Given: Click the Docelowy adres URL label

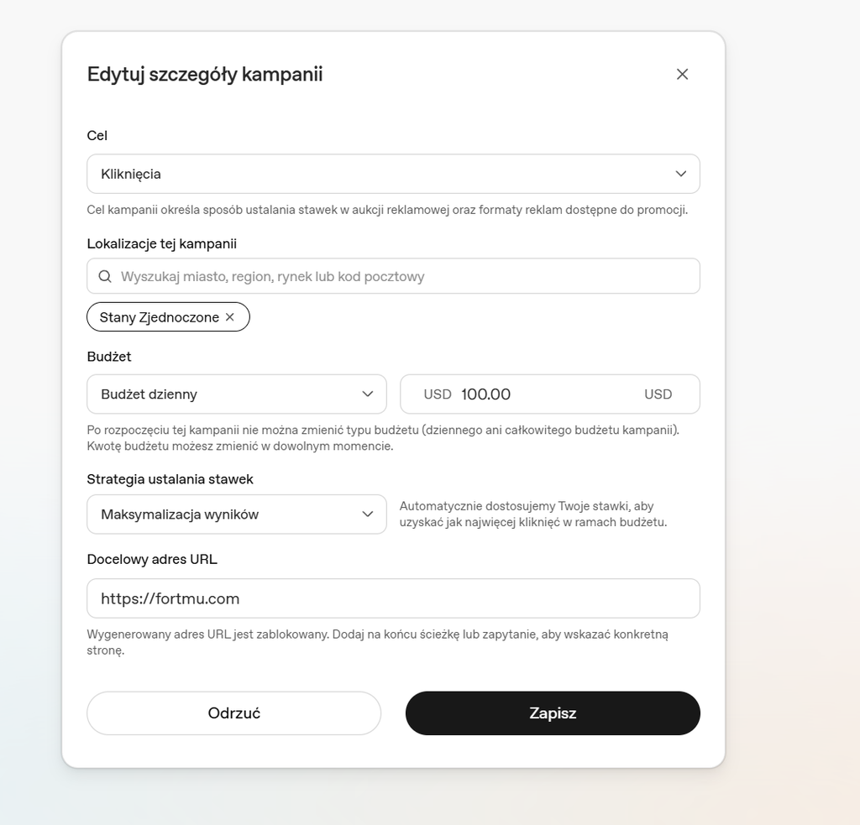Looking at the screenshot, I should 152,559.
